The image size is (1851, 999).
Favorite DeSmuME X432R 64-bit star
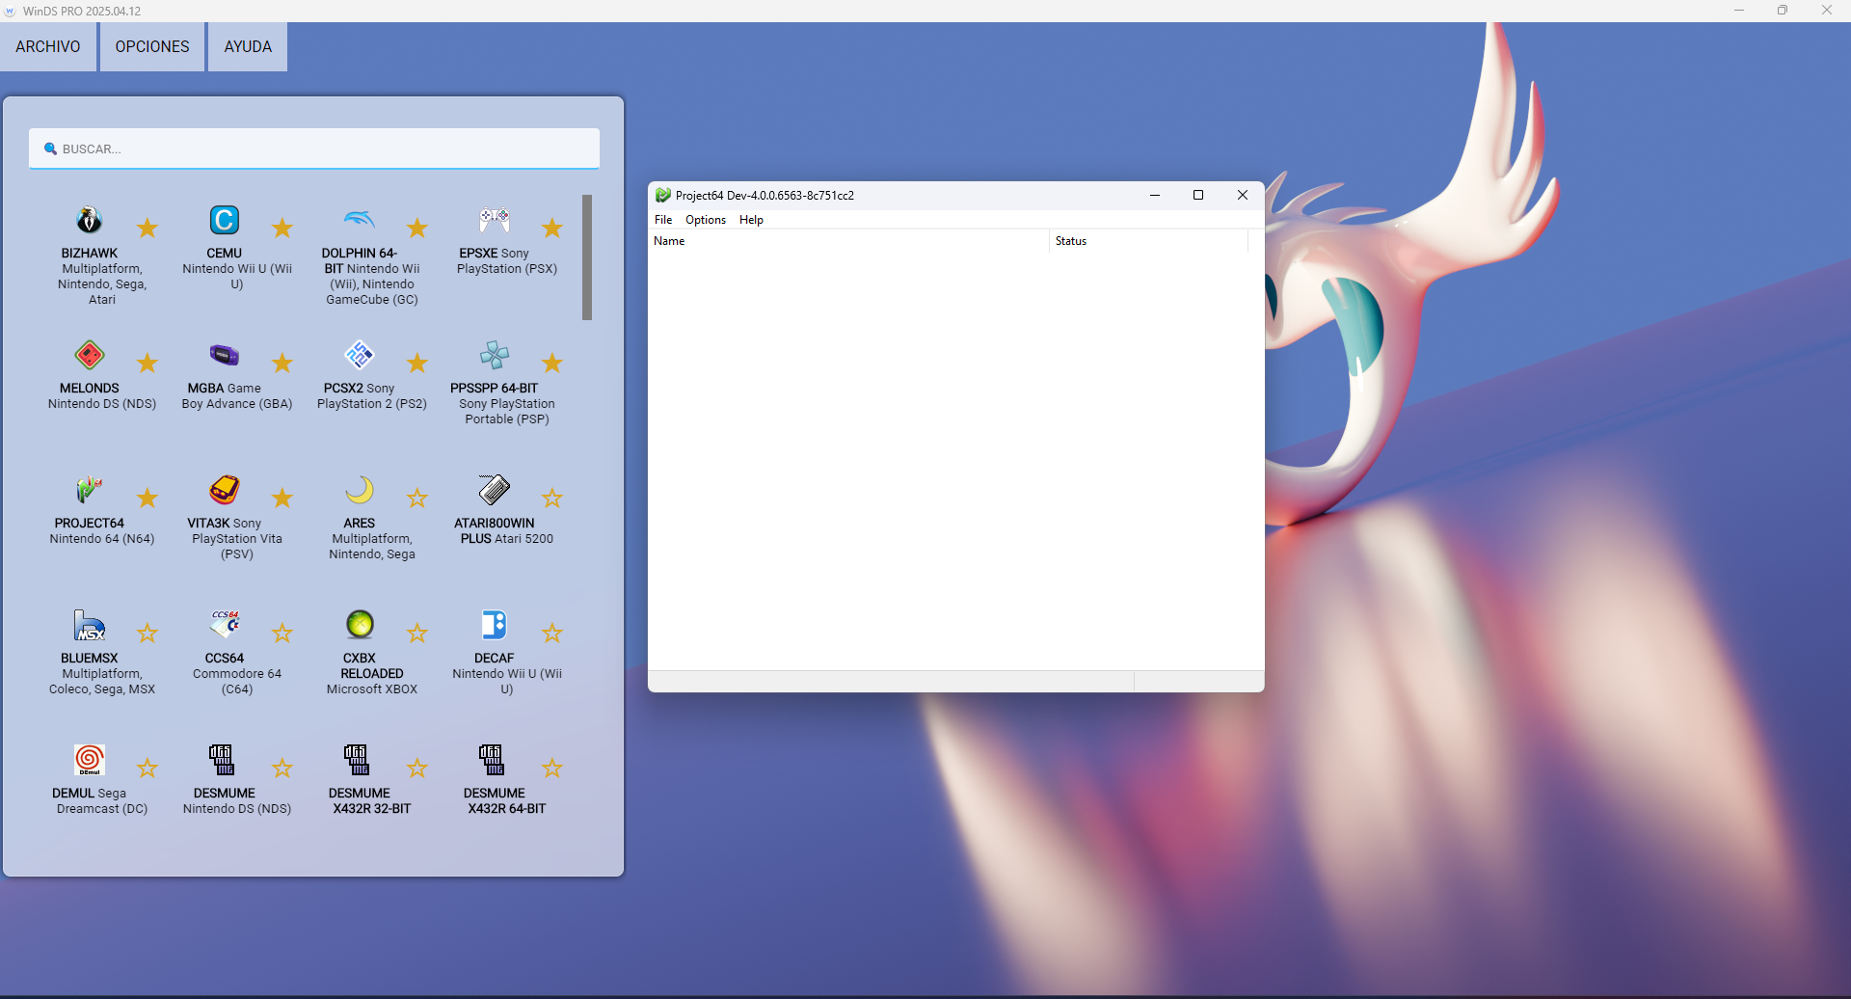[x=552, y=768]
